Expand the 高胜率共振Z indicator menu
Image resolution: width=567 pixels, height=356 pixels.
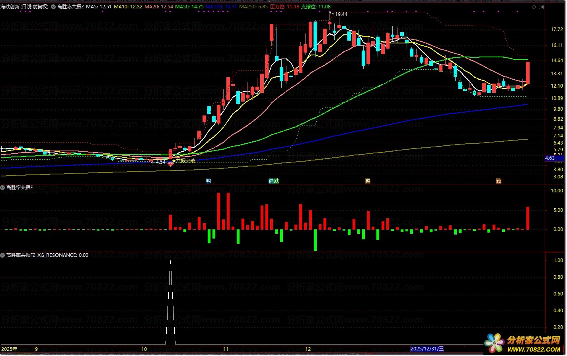click(x=53, y=7)
